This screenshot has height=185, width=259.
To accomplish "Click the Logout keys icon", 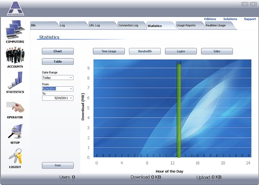I will (x=16, y=156).
